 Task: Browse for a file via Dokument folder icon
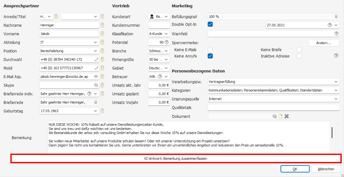[274, 116]
